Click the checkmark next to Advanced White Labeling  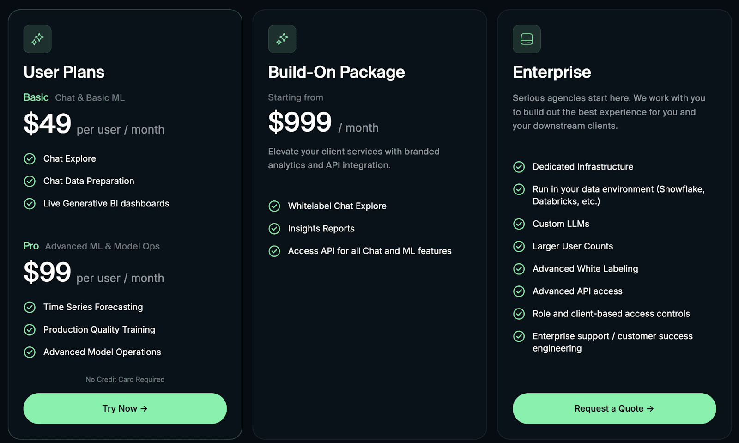(519, 269)
